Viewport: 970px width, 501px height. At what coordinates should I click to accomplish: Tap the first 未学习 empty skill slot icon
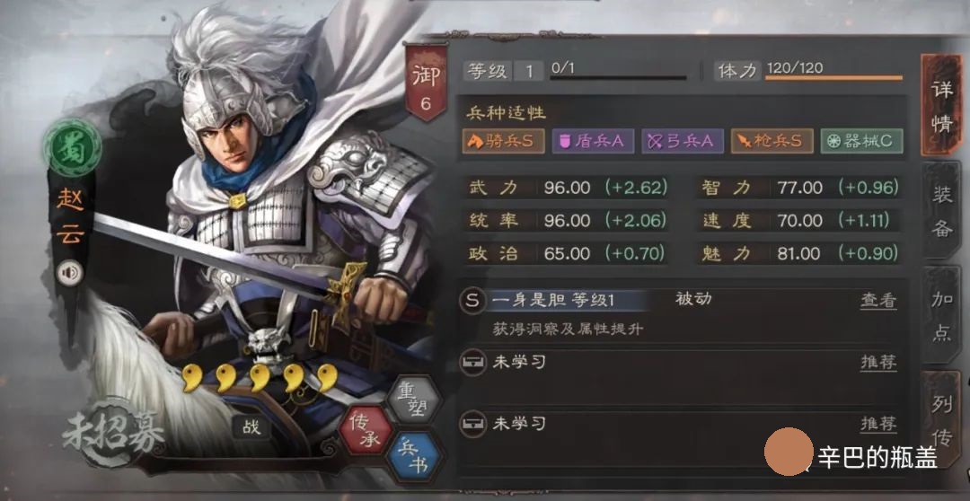[472, 363]
